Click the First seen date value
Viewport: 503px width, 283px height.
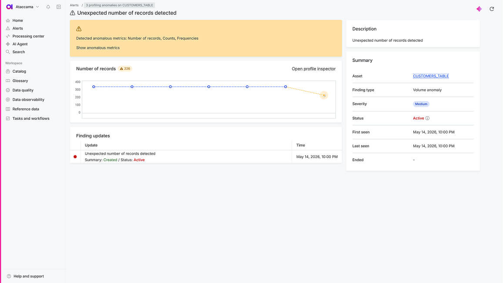434,132
